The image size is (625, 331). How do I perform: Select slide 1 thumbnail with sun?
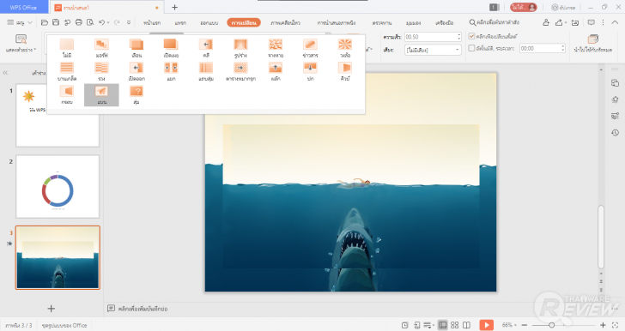tap(58, 115)
